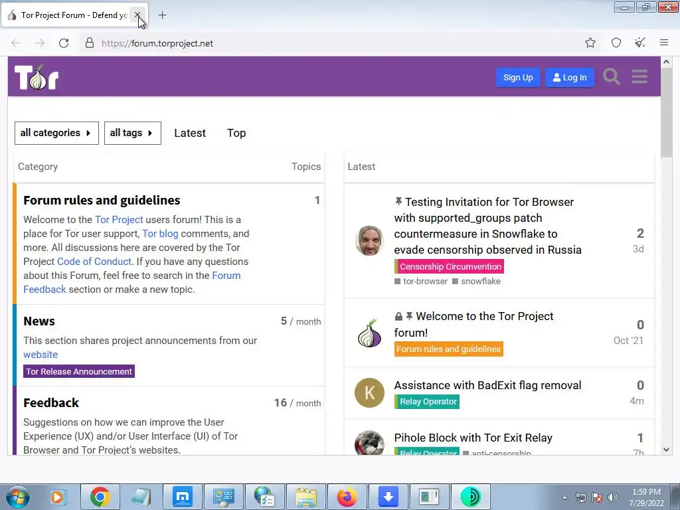Close the Tor Project Forum tab
Screen dimensions: 680x510
137,15
